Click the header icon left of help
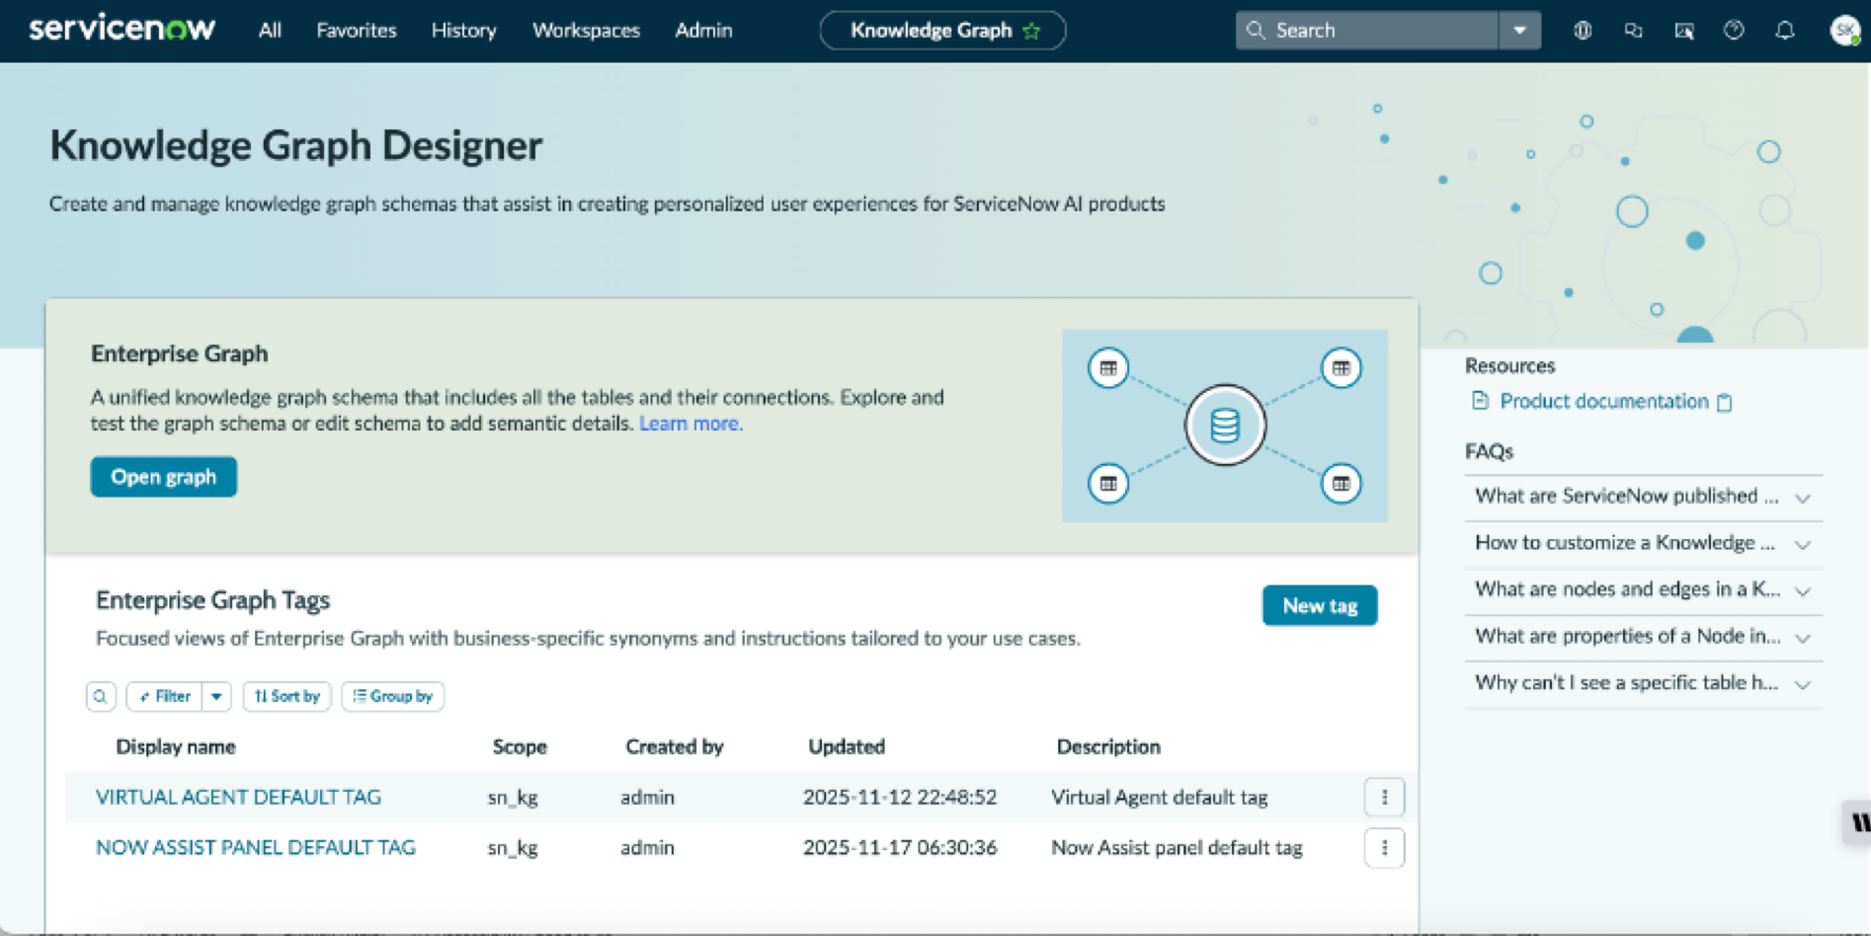 pos(1684,31)
